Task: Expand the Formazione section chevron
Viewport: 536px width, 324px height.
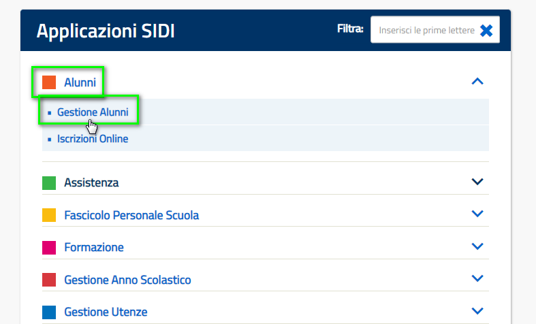Action: (x=477, y=246)
